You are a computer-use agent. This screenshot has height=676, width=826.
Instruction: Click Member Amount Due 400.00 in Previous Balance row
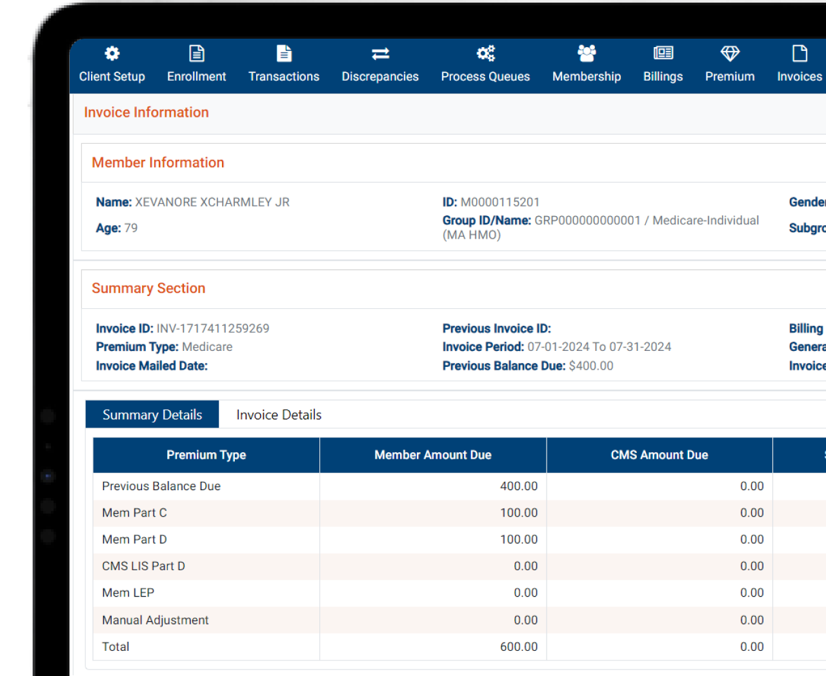(x=519, y=486)
